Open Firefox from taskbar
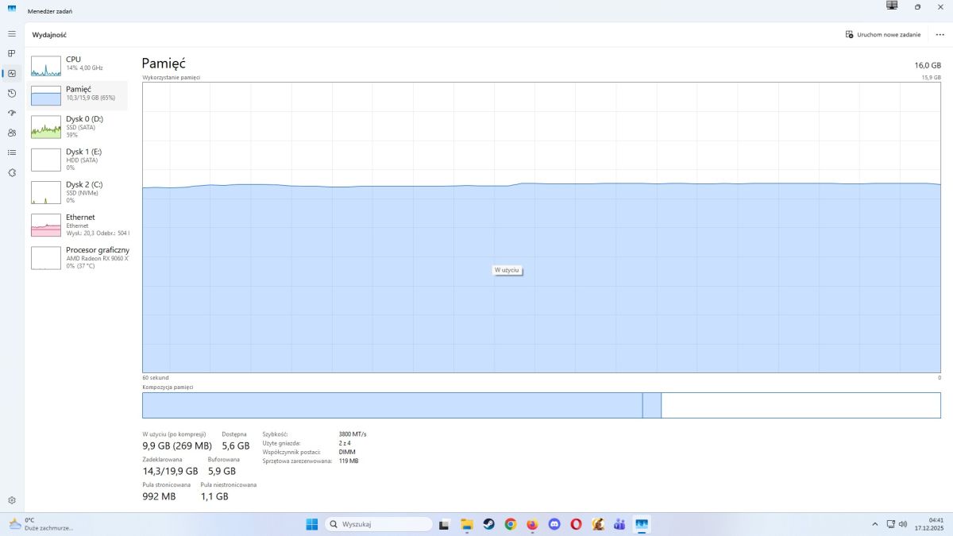This screenshot has height=536, width=953. [x=532, y=524]
